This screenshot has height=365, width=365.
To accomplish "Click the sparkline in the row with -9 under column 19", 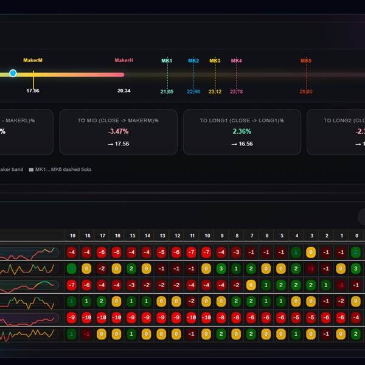I will point(29,318).
